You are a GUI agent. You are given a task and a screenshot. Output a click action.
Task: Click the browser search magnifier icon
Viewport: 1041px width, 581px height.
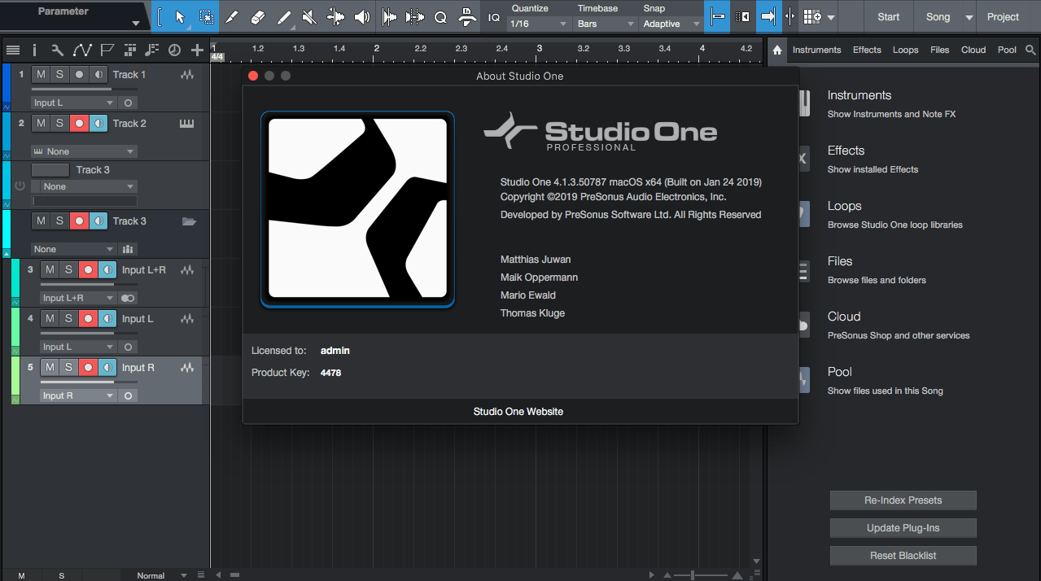coord(1030,50)
